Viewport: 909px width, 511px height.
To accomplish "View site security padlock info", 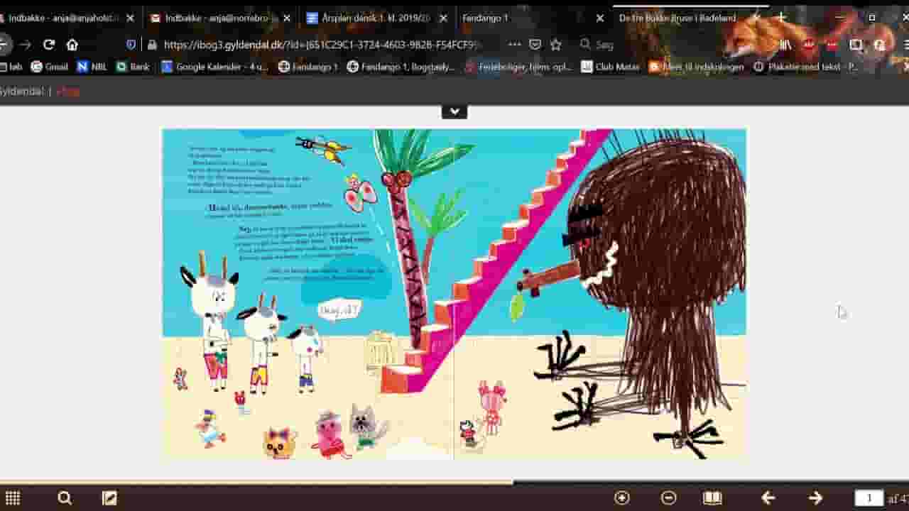I will point(152,45).
